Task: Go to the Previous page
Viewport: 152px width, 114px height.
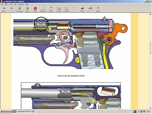Action: (x=20, y=9)
